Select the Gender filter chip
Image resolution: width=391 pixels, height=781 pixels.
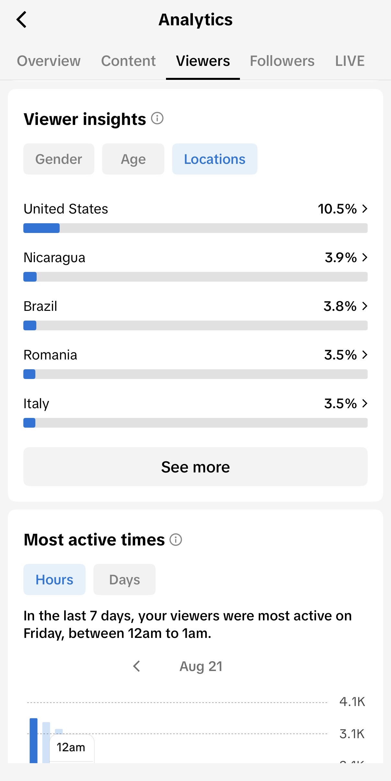click(x=59, y=159)
